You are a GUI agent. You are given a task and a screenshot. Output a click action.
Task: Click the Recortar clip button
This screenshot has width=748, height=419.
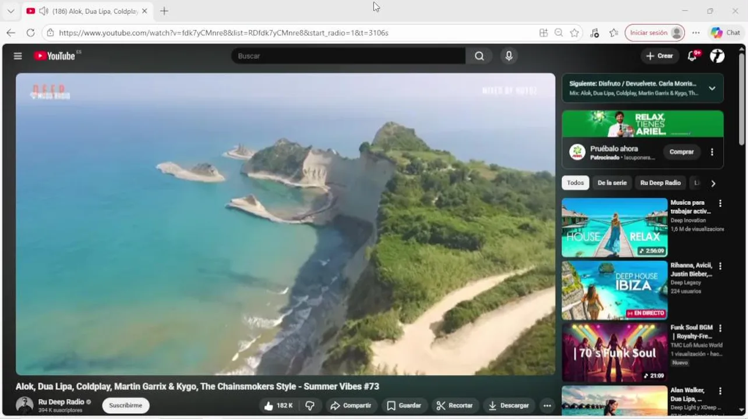pos(455,406)
